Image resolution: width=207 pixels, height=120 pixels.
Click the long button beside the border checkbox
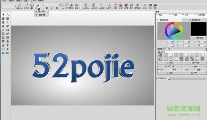tap(195, 20)
